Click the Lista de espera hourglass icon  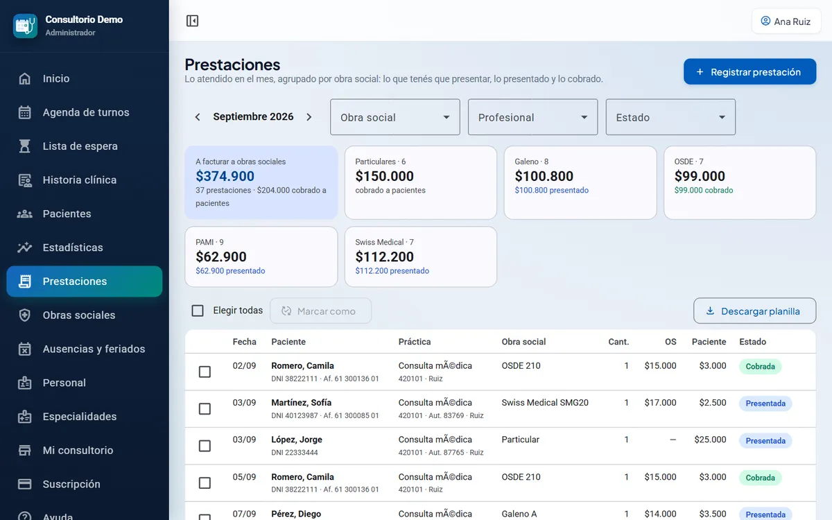pyautogui.click(x=25, y=146)
